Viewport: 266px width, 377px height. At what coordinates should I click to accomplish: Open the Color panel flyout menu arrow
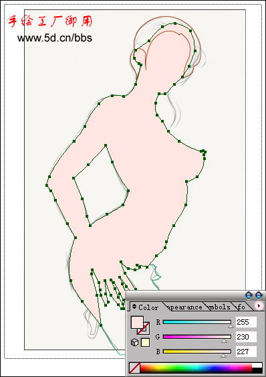point(259,306)
